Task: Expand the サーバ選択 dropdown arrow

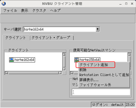Action: [98, 29]
